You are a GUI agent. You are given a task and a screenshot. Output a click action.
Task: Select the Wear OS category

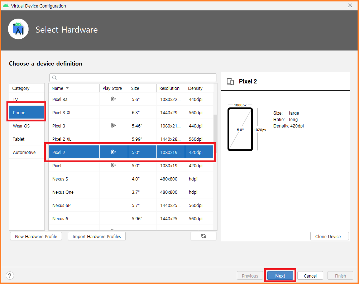click(27, 126)
